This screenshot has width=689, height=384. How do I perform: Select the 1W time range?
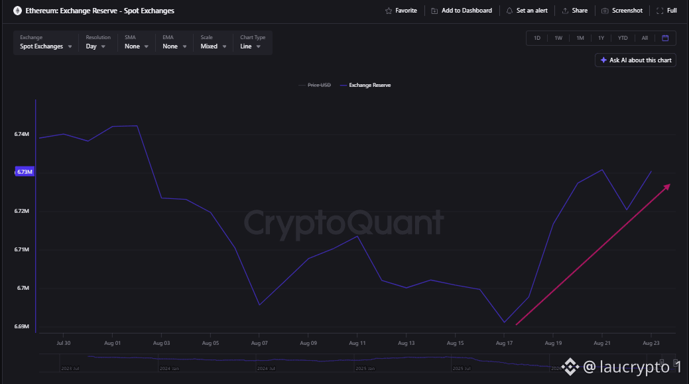558,38
